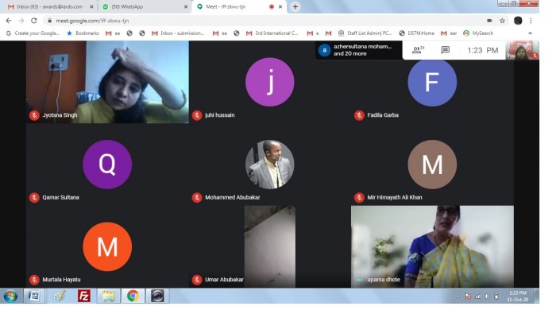Open the MySearch bookmark
This screenshot has width=556, height=310.
click(x=478, y=33)
